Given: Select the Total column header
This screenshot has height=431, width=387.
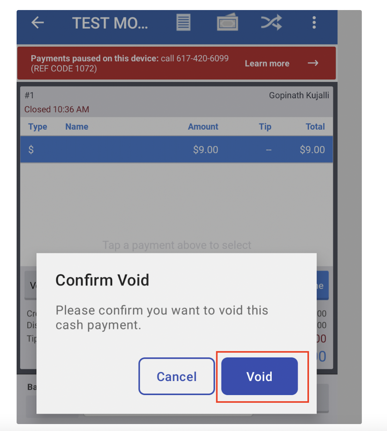Looking at the screenshot, I should click(315, 127).
